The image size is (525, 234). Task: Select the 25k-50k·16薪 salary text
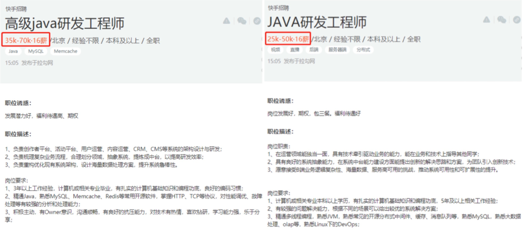click(x=288, y=39)
